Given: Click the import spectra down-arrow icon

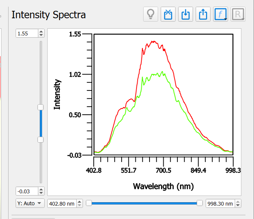Looking at the screenshot, I should click(186, 15).
